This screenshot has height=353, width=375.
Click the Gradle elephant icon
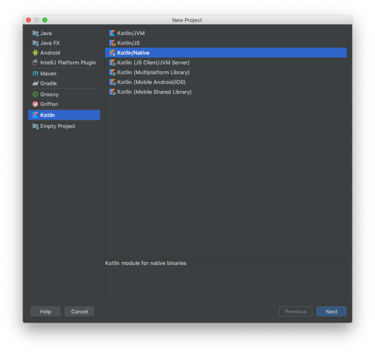35,83
